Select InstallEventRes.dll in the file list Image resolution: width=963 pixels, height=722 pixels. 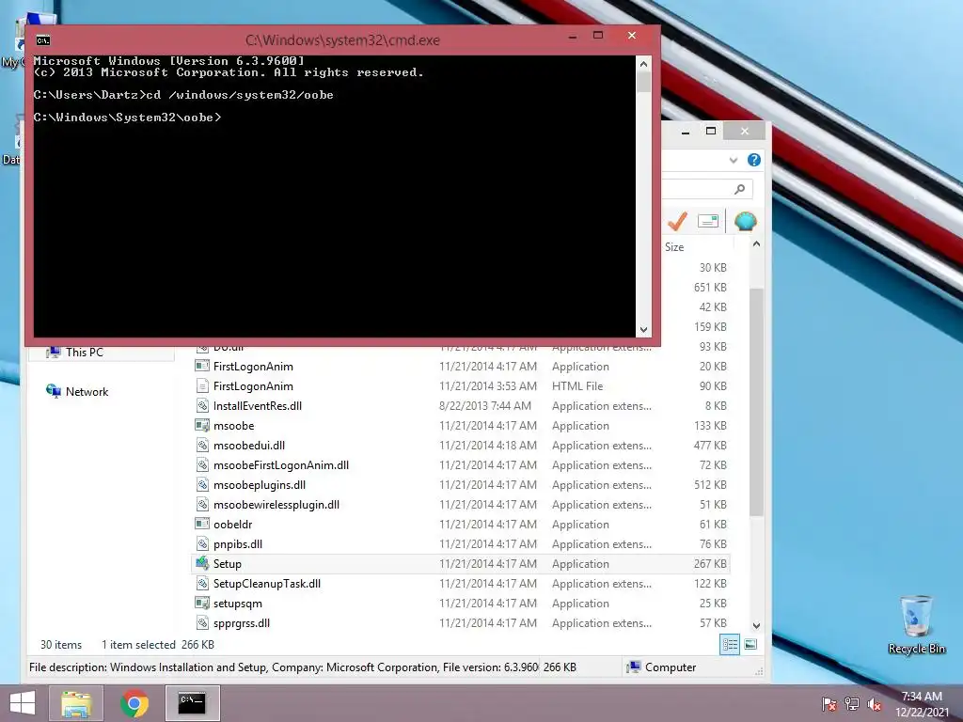pos(461,406)
